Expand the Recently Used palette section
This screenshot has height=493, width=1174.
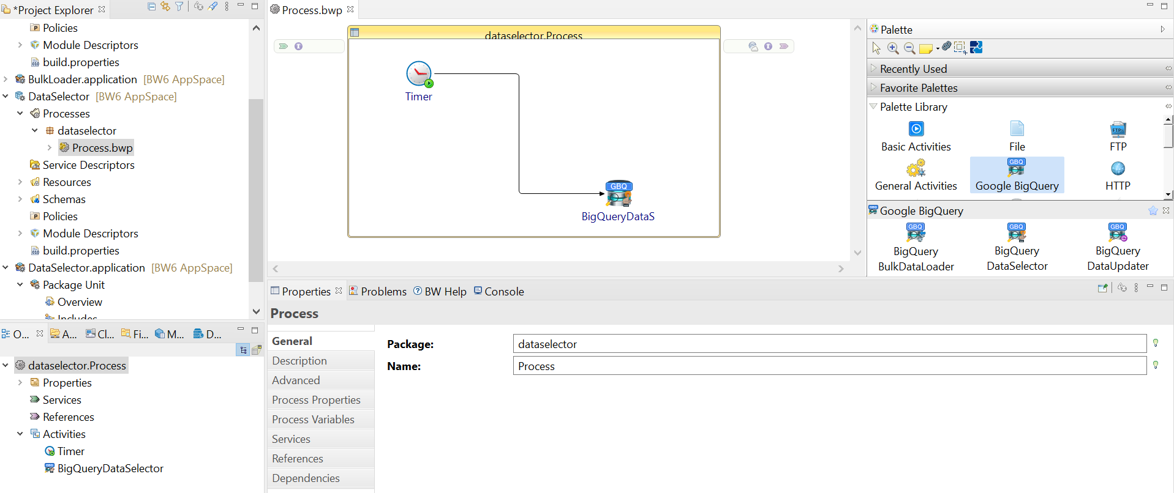[x=874, y=69]
